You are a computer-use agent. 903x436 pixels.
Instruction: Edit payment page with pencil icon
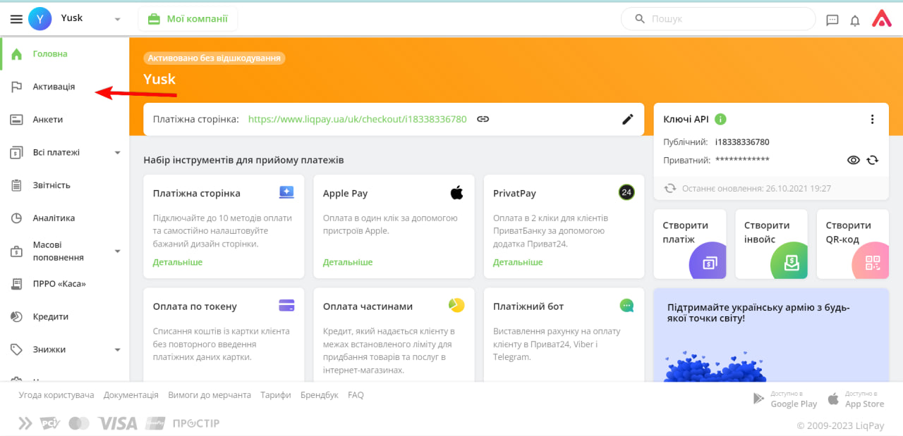pos(628,119)
